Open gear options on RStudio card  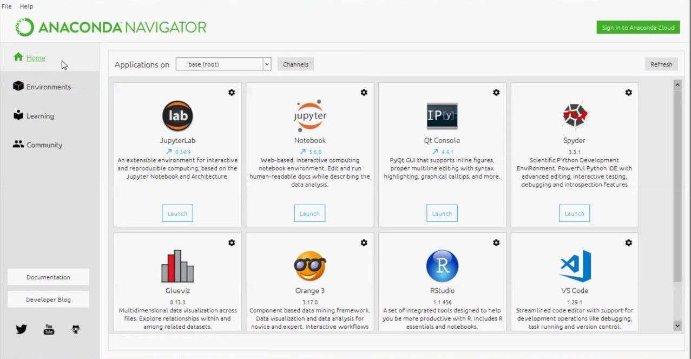pos(496,243)
